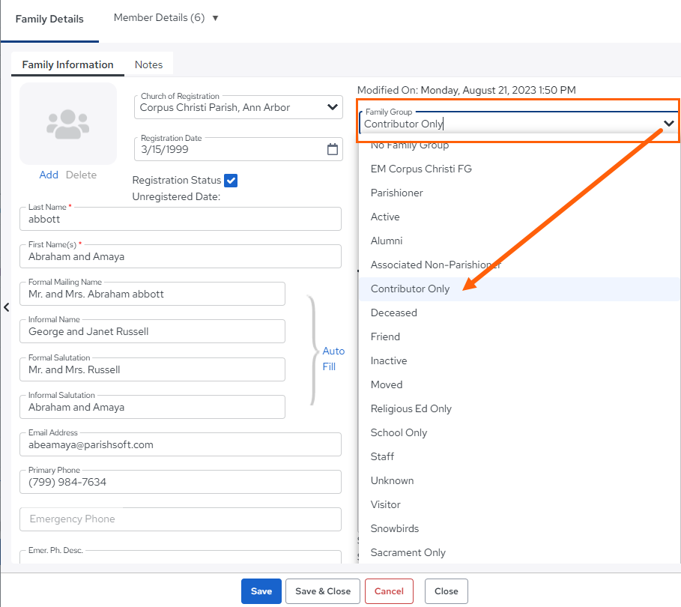Switch to the Family Details tab
The height and width of the screenshot is (607, 681).
click(x=49, y=19)
